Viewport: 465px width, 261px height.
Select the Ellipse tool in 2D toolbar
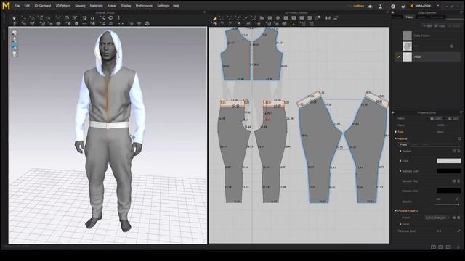[x=278, y=18]
